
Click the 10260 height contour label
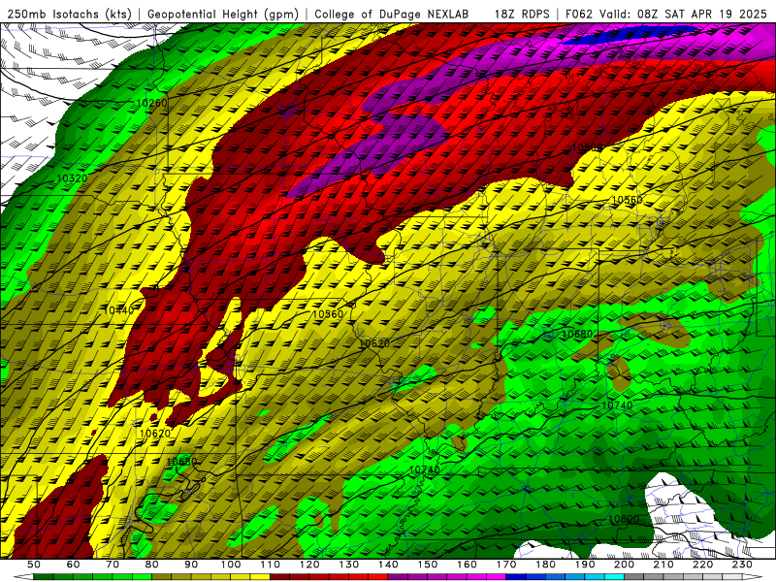click(x=151, y=103)
